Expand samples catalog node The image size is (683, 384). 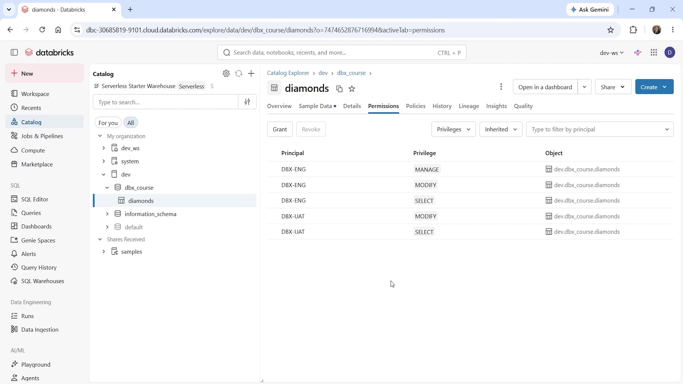point(104,252)
